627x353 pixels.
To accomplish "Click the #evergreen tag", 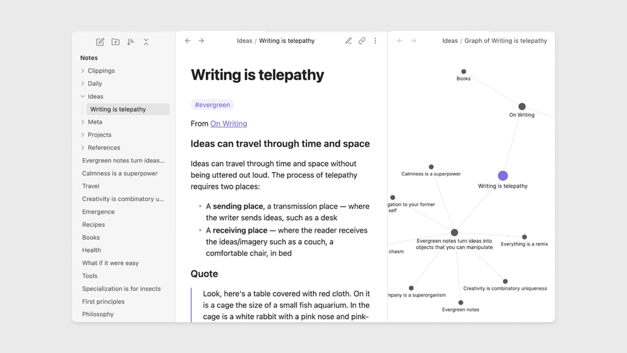I will tap(212, 105).
